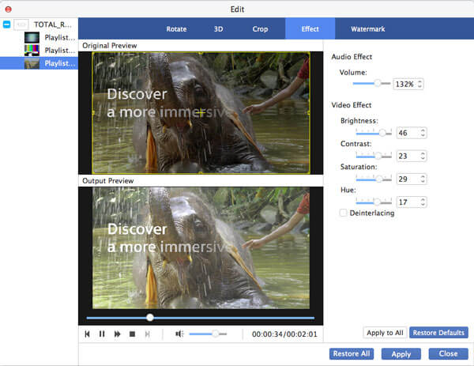Image resolution: width=474 pixels, height=366 pixels.
Task: Enable the Deinterlacing checkbox
Action: click(343, 213)
